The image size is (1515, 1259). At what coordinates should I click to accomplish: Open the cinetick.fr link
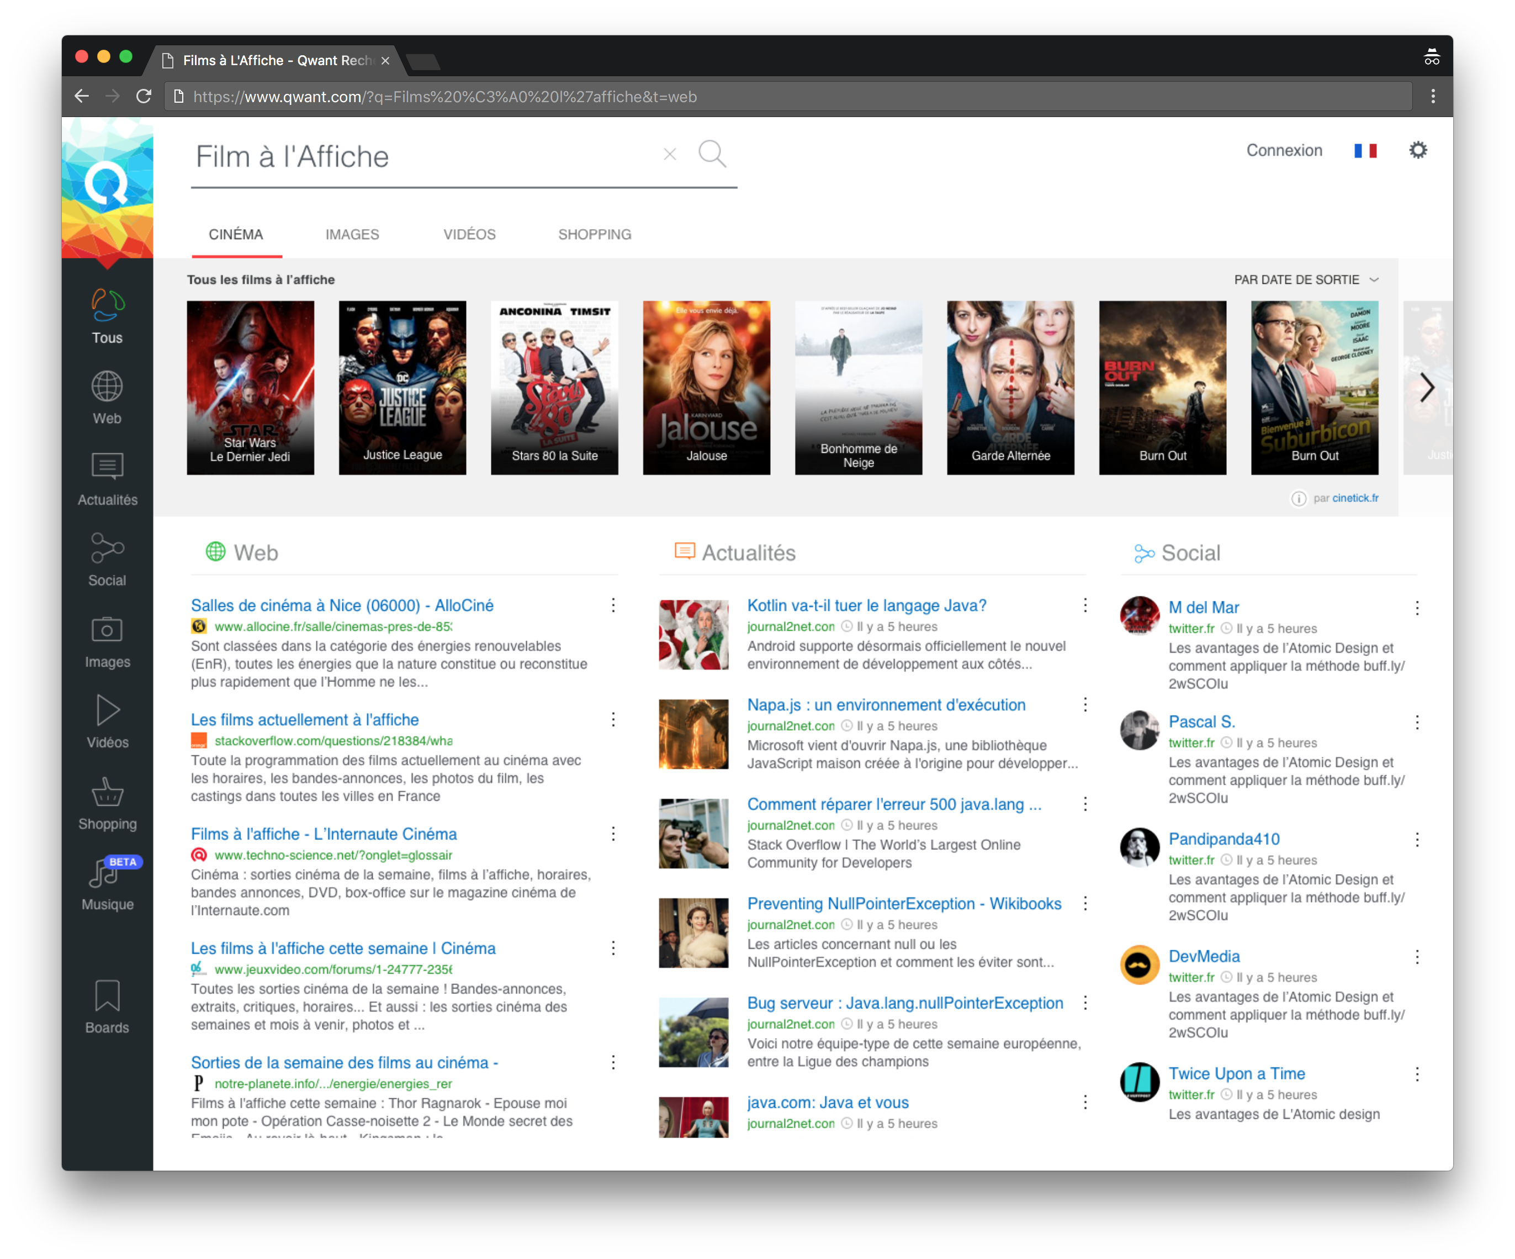(x=1355, y=499)
